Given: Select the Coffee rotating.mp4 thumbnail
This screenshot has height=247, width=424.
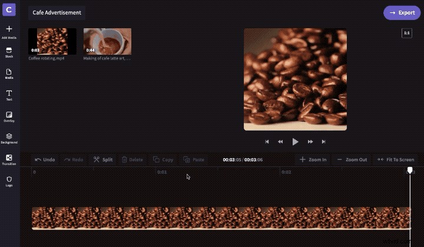Looking at the screenshot, I should click(x=52, y=41).
